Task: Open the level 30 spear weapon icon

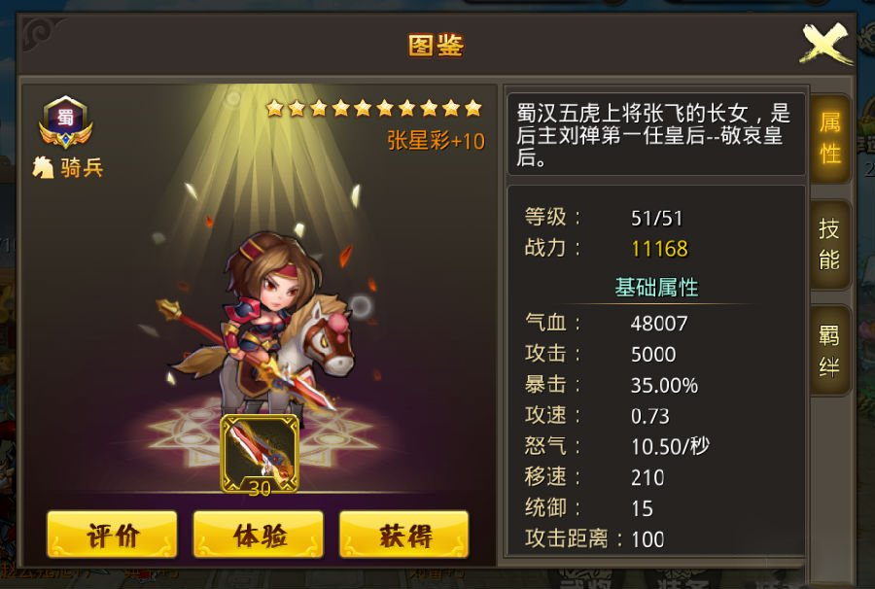Action: tap(260, 454)
